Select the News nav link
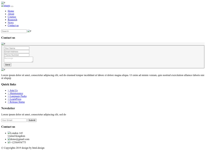Screen dimensions: 206x154 (11, 22)
